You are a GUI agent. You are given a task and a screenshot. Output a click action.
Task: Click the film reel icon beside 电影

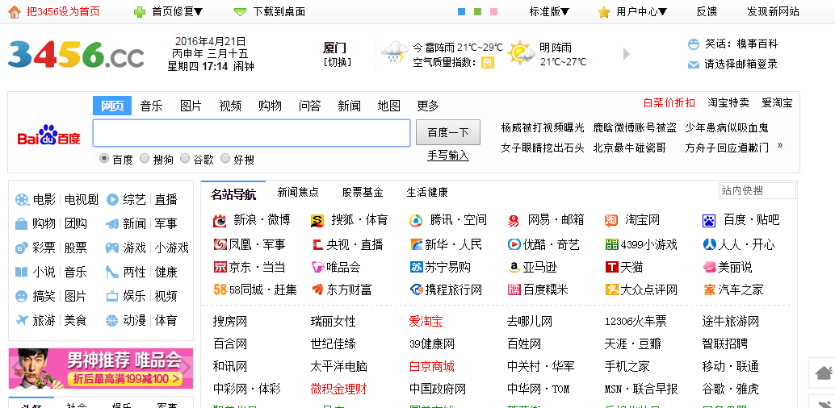click(22, 200)
